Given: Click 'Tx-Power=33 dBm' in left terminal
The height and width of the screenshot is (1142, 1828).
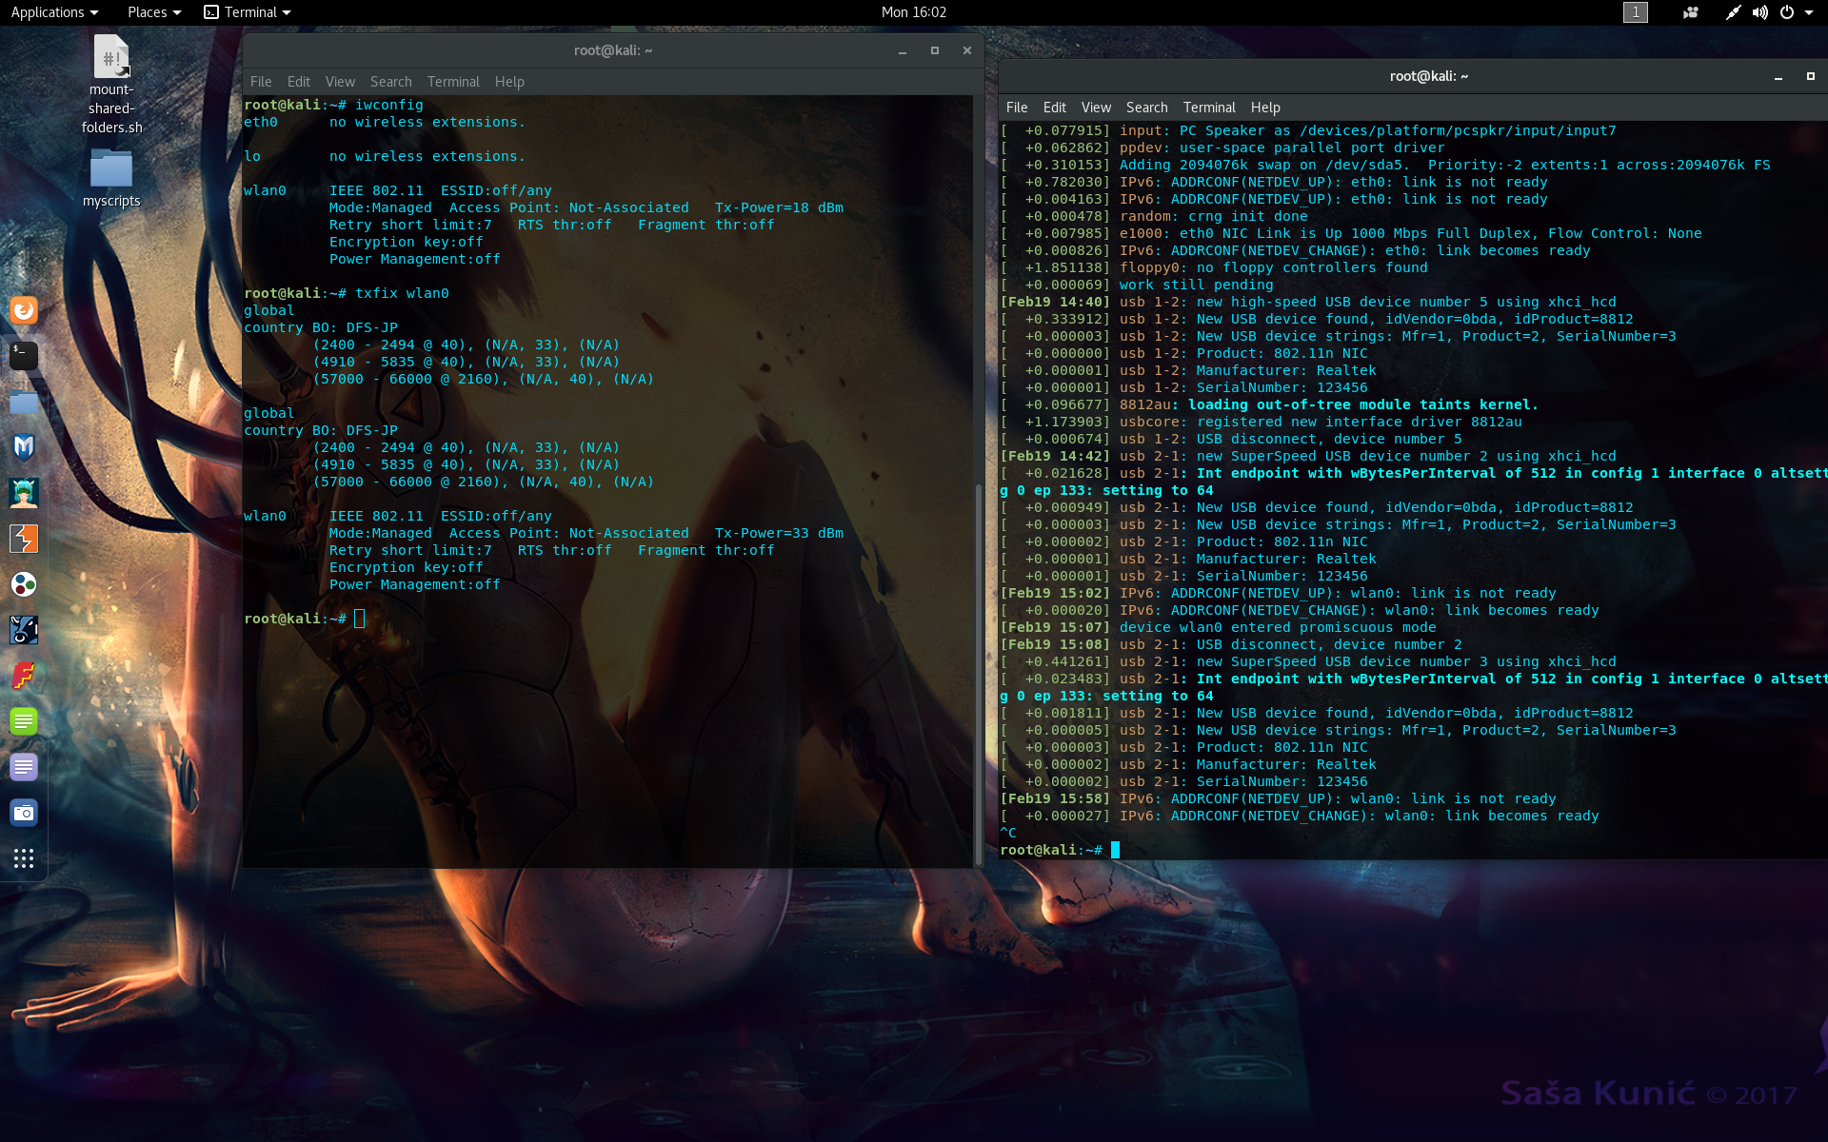Looking at the screenshot, I should 779,533.
